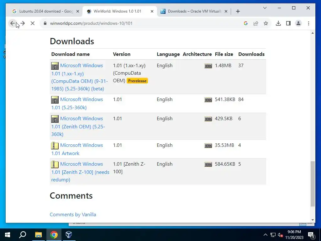
Task: Click 8086 architecture icon in 584.65KB row
Action: 208,164
